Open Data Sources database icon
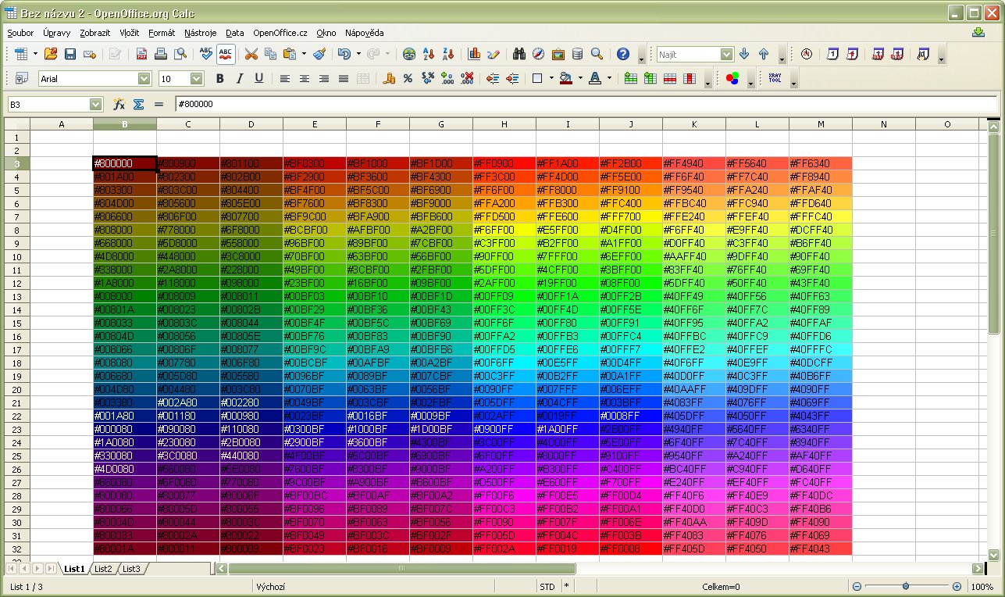This screenshot has width=1005, height=597. point(577,54)
